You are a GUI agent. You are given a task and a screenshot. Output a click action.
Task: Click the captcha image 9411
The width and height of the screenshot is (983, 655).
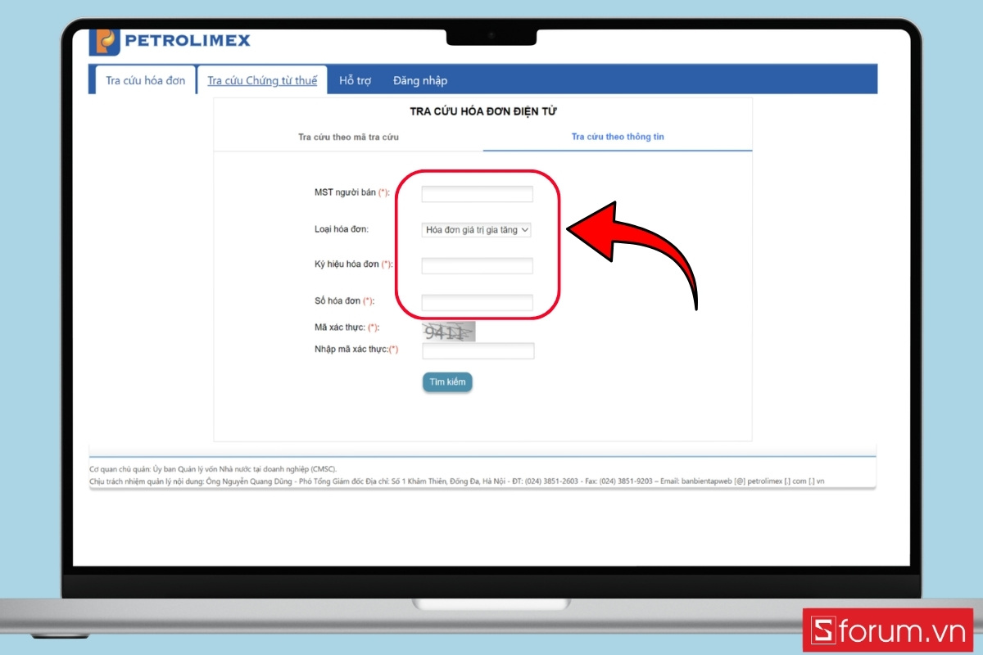tap(449, 332)
